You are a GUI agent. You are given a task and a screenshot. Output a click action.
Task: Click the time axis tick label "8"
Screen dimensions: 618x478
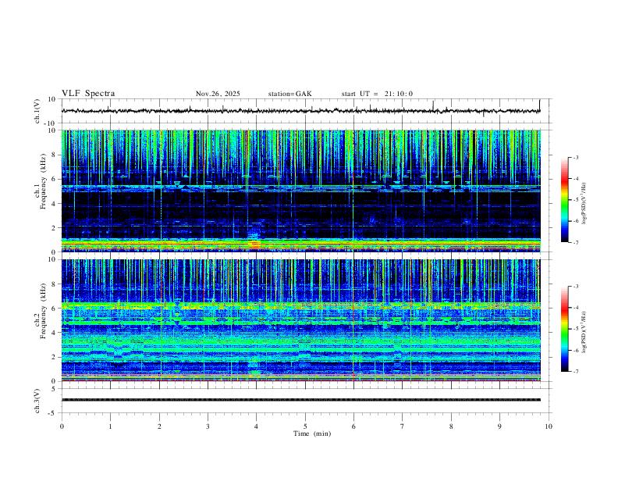point(451,426)
